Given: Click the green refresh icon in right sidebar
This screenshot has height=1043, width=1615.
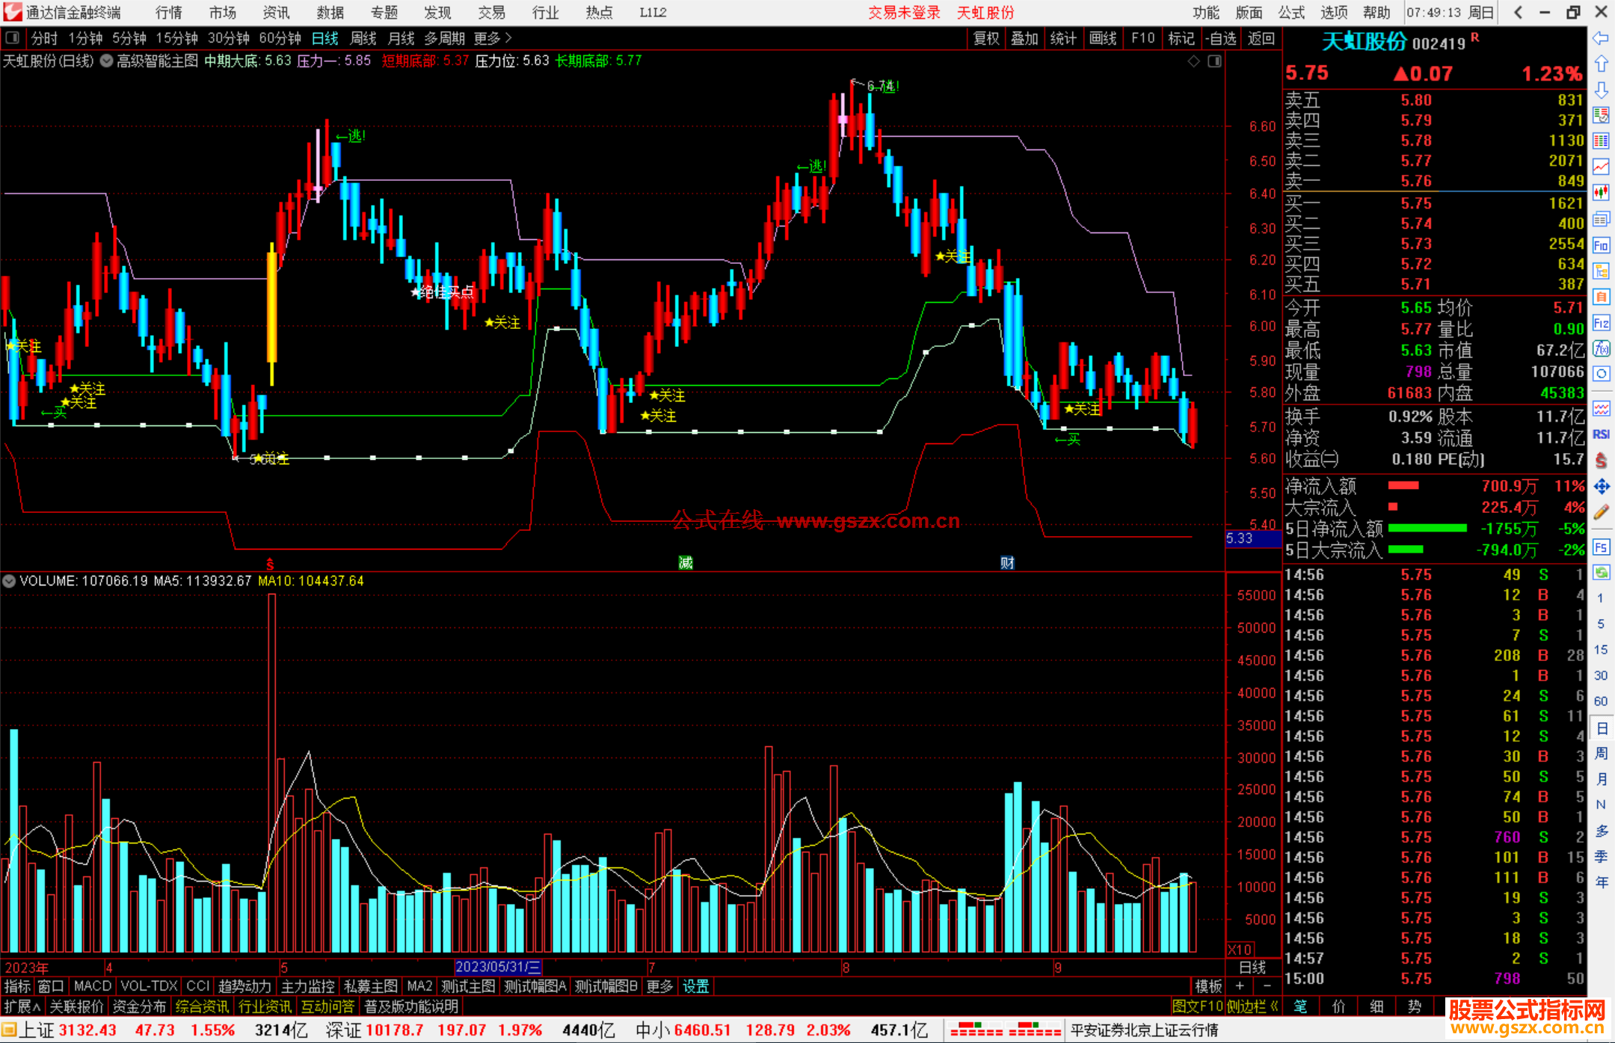Looking at the screenshot, I should 1601,573.
